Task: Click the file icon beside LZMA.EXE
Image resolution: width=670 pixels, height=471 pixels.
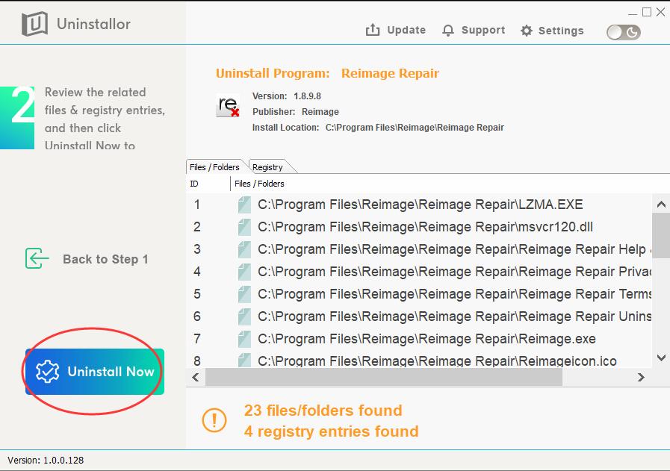Action: pyautogui.click(x=244, y=205)
